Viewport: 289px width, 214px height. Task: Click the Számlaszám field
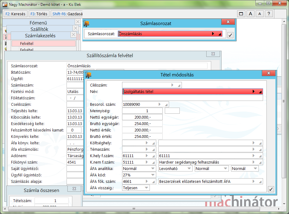(x=75, y=85)
